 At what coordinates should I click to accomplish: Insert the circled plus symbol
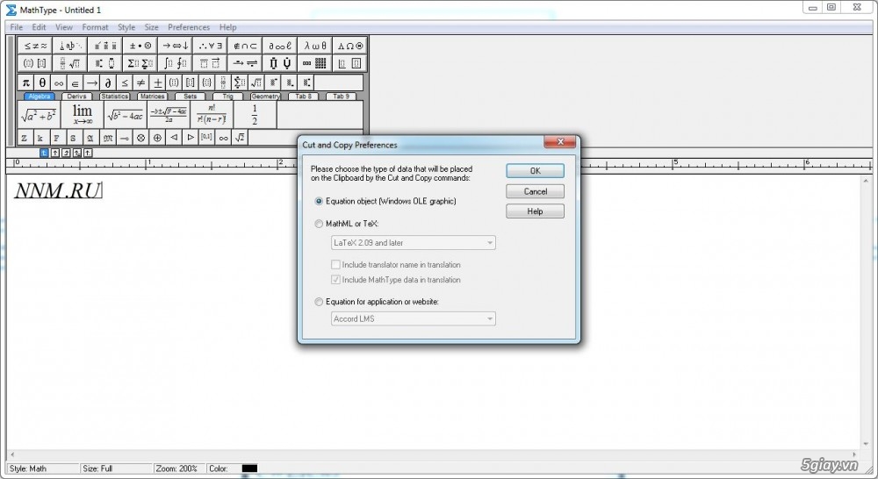tap(158, 138)
